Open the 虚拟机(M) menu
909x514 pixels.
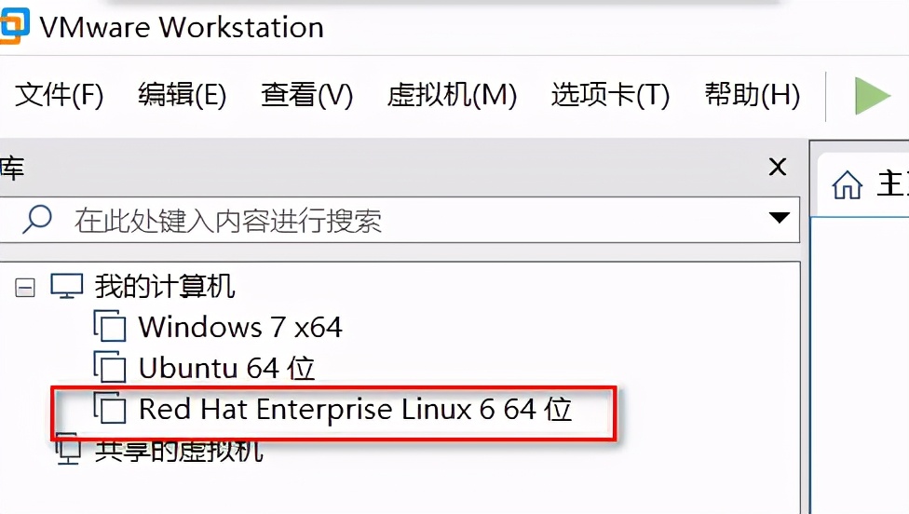[452, 95]
